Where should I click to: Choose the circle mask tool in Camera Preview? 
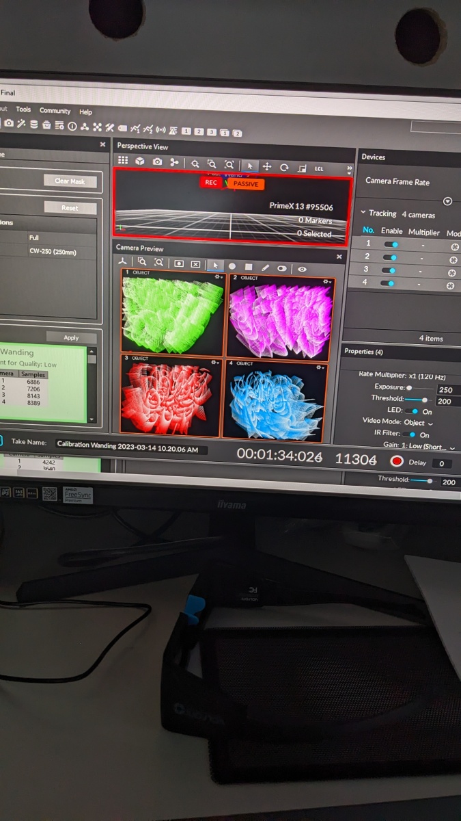[232, 266]
